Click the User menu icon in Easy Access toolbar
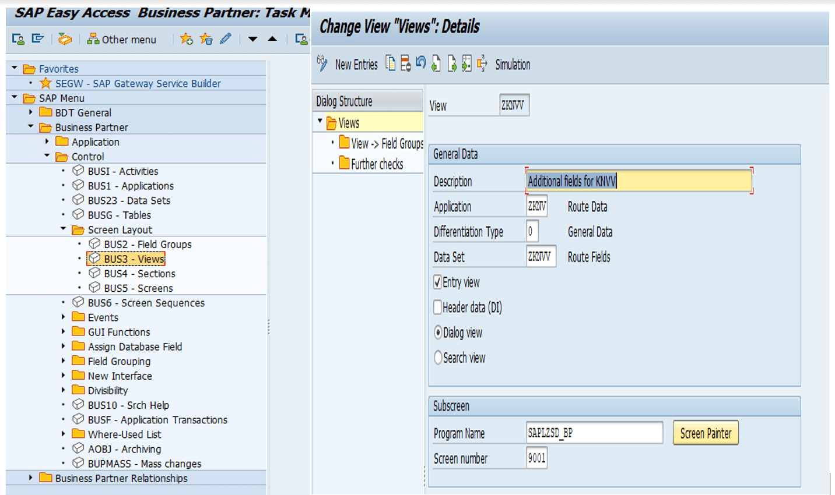Viewport: 835px width, 495px height. click(18, 39)
